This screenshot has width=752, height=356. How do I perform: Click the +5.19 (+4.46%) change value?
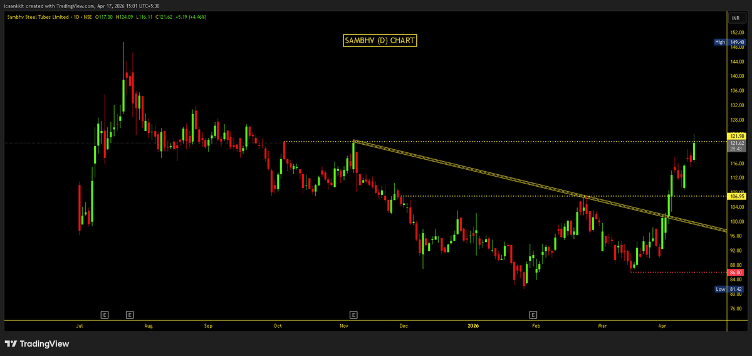(x=191, y=17)
